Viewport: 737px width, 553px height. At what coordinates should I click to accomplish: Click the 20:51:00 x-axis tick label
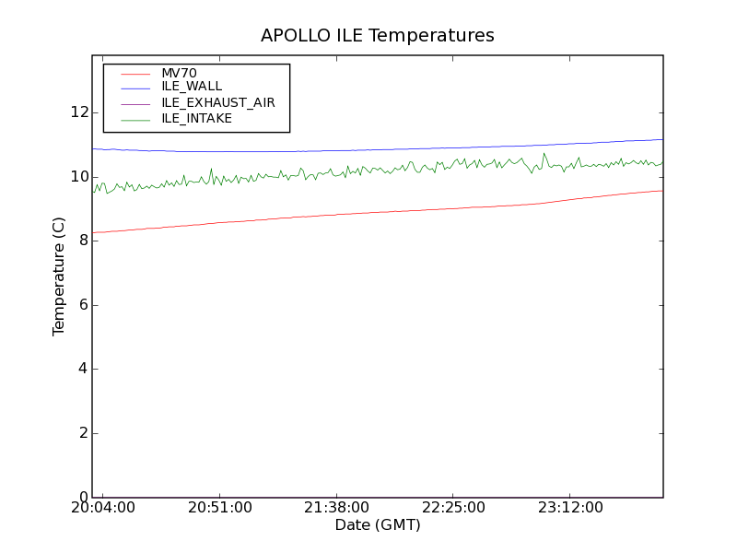point(220,508)
